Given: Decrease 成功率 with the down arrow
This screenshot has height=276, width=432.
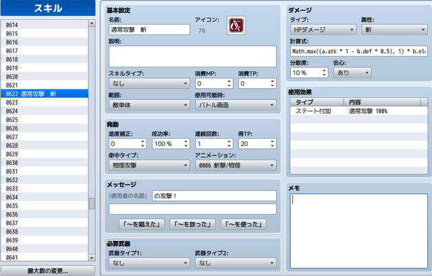Looking at the screenshot, I should (186, 146).
